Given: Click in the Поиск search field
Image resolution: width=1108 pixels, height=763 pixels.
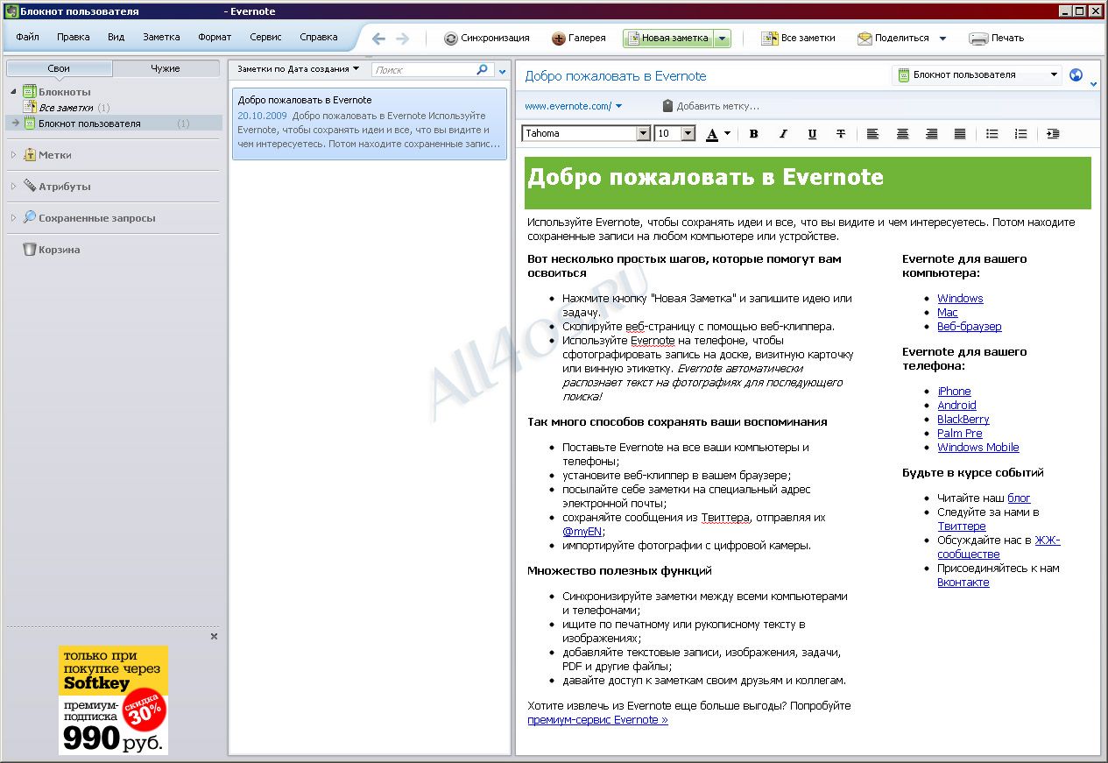Looking at the screenshot, I should [424, 69].
